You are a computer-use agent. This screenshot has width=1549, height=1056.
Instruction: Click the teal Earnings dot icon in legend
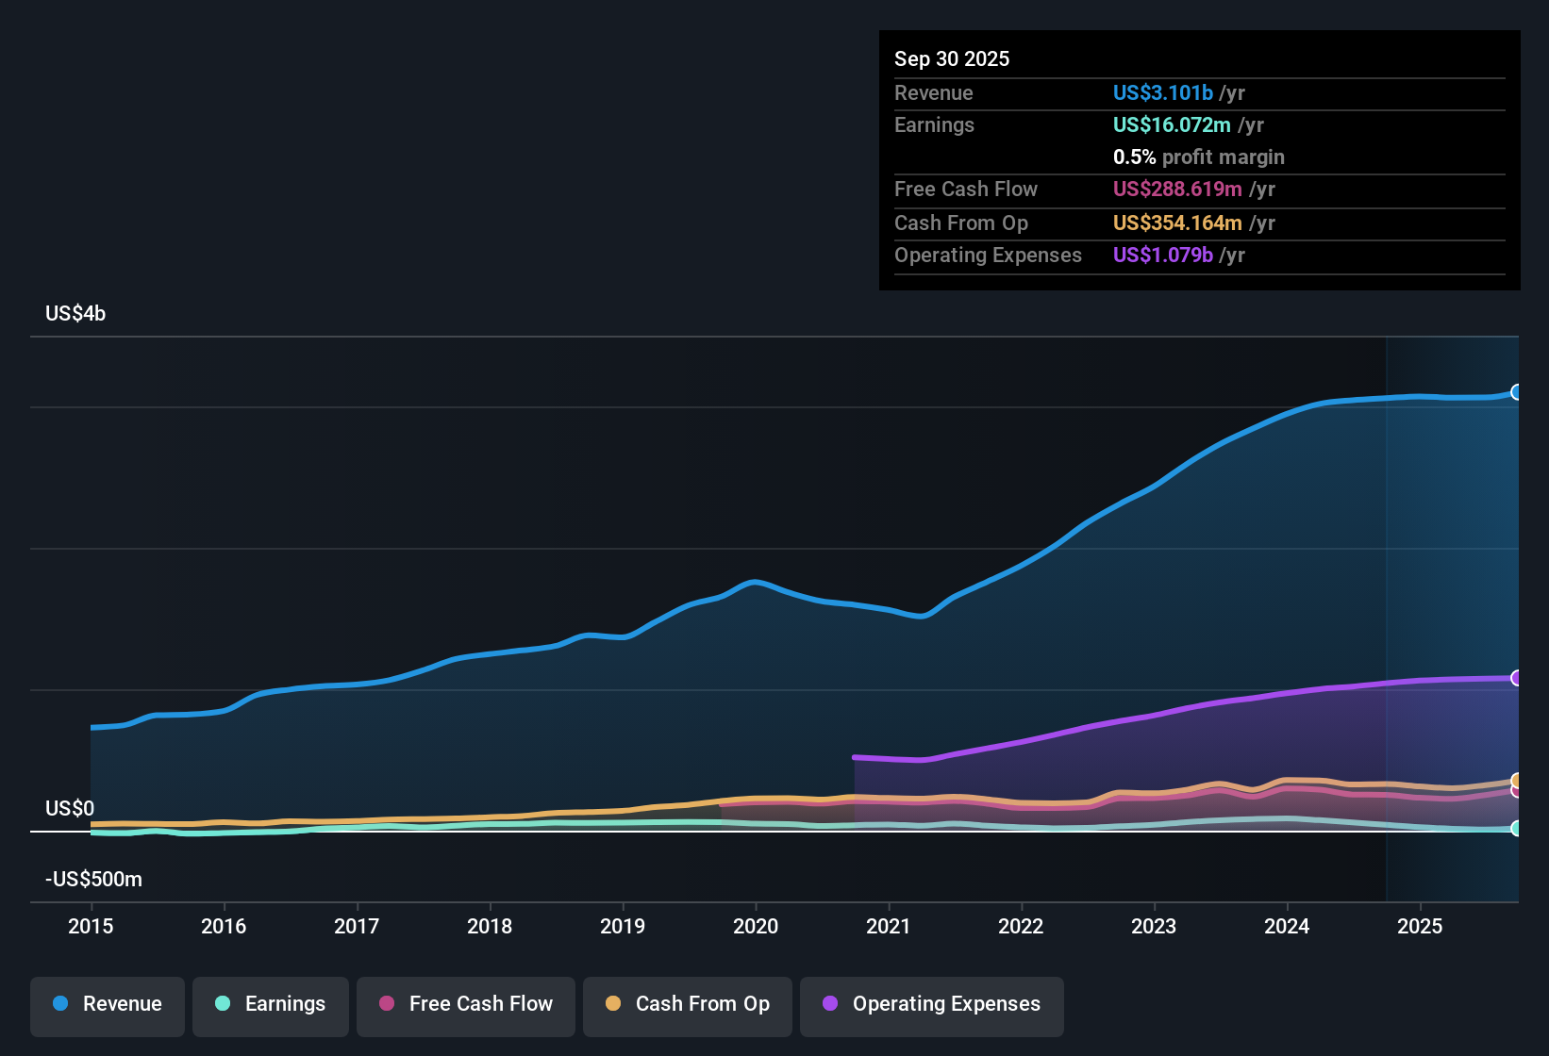click(x=223, y=1004)
